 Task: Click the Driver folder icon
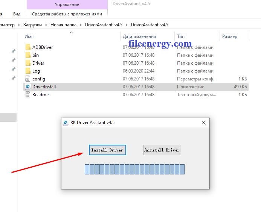pos(28,63)
